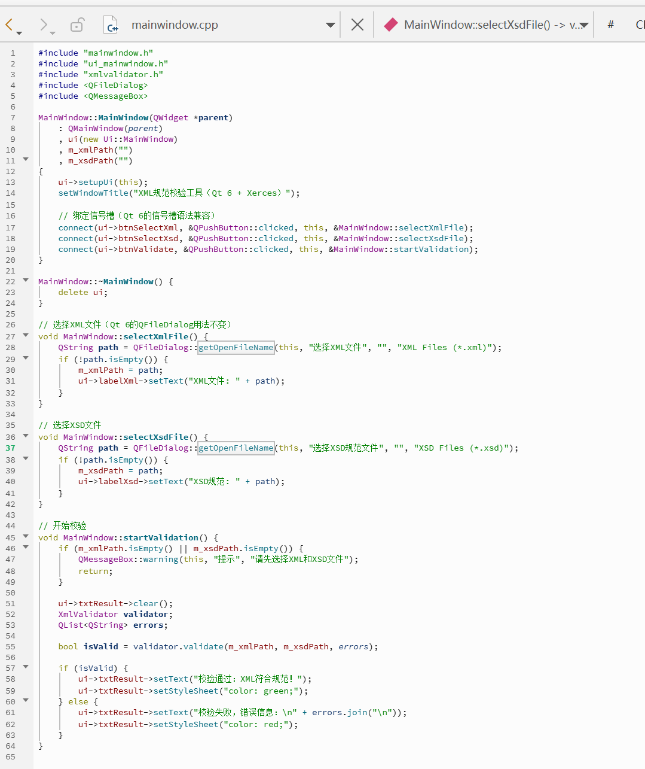The image size is (645, 769).
Task: Click "xmlvalidator.h" include string
Action: pos(123,74)
